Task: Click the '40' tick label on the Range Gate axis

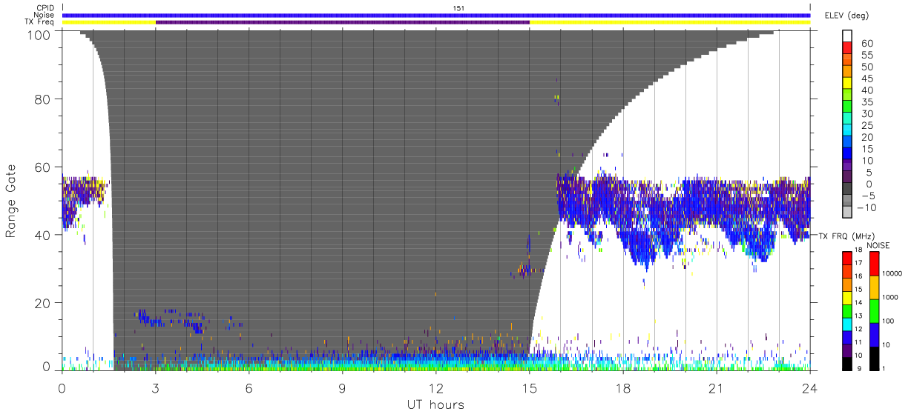Action: pyautogui.click(x=43, y=235)
